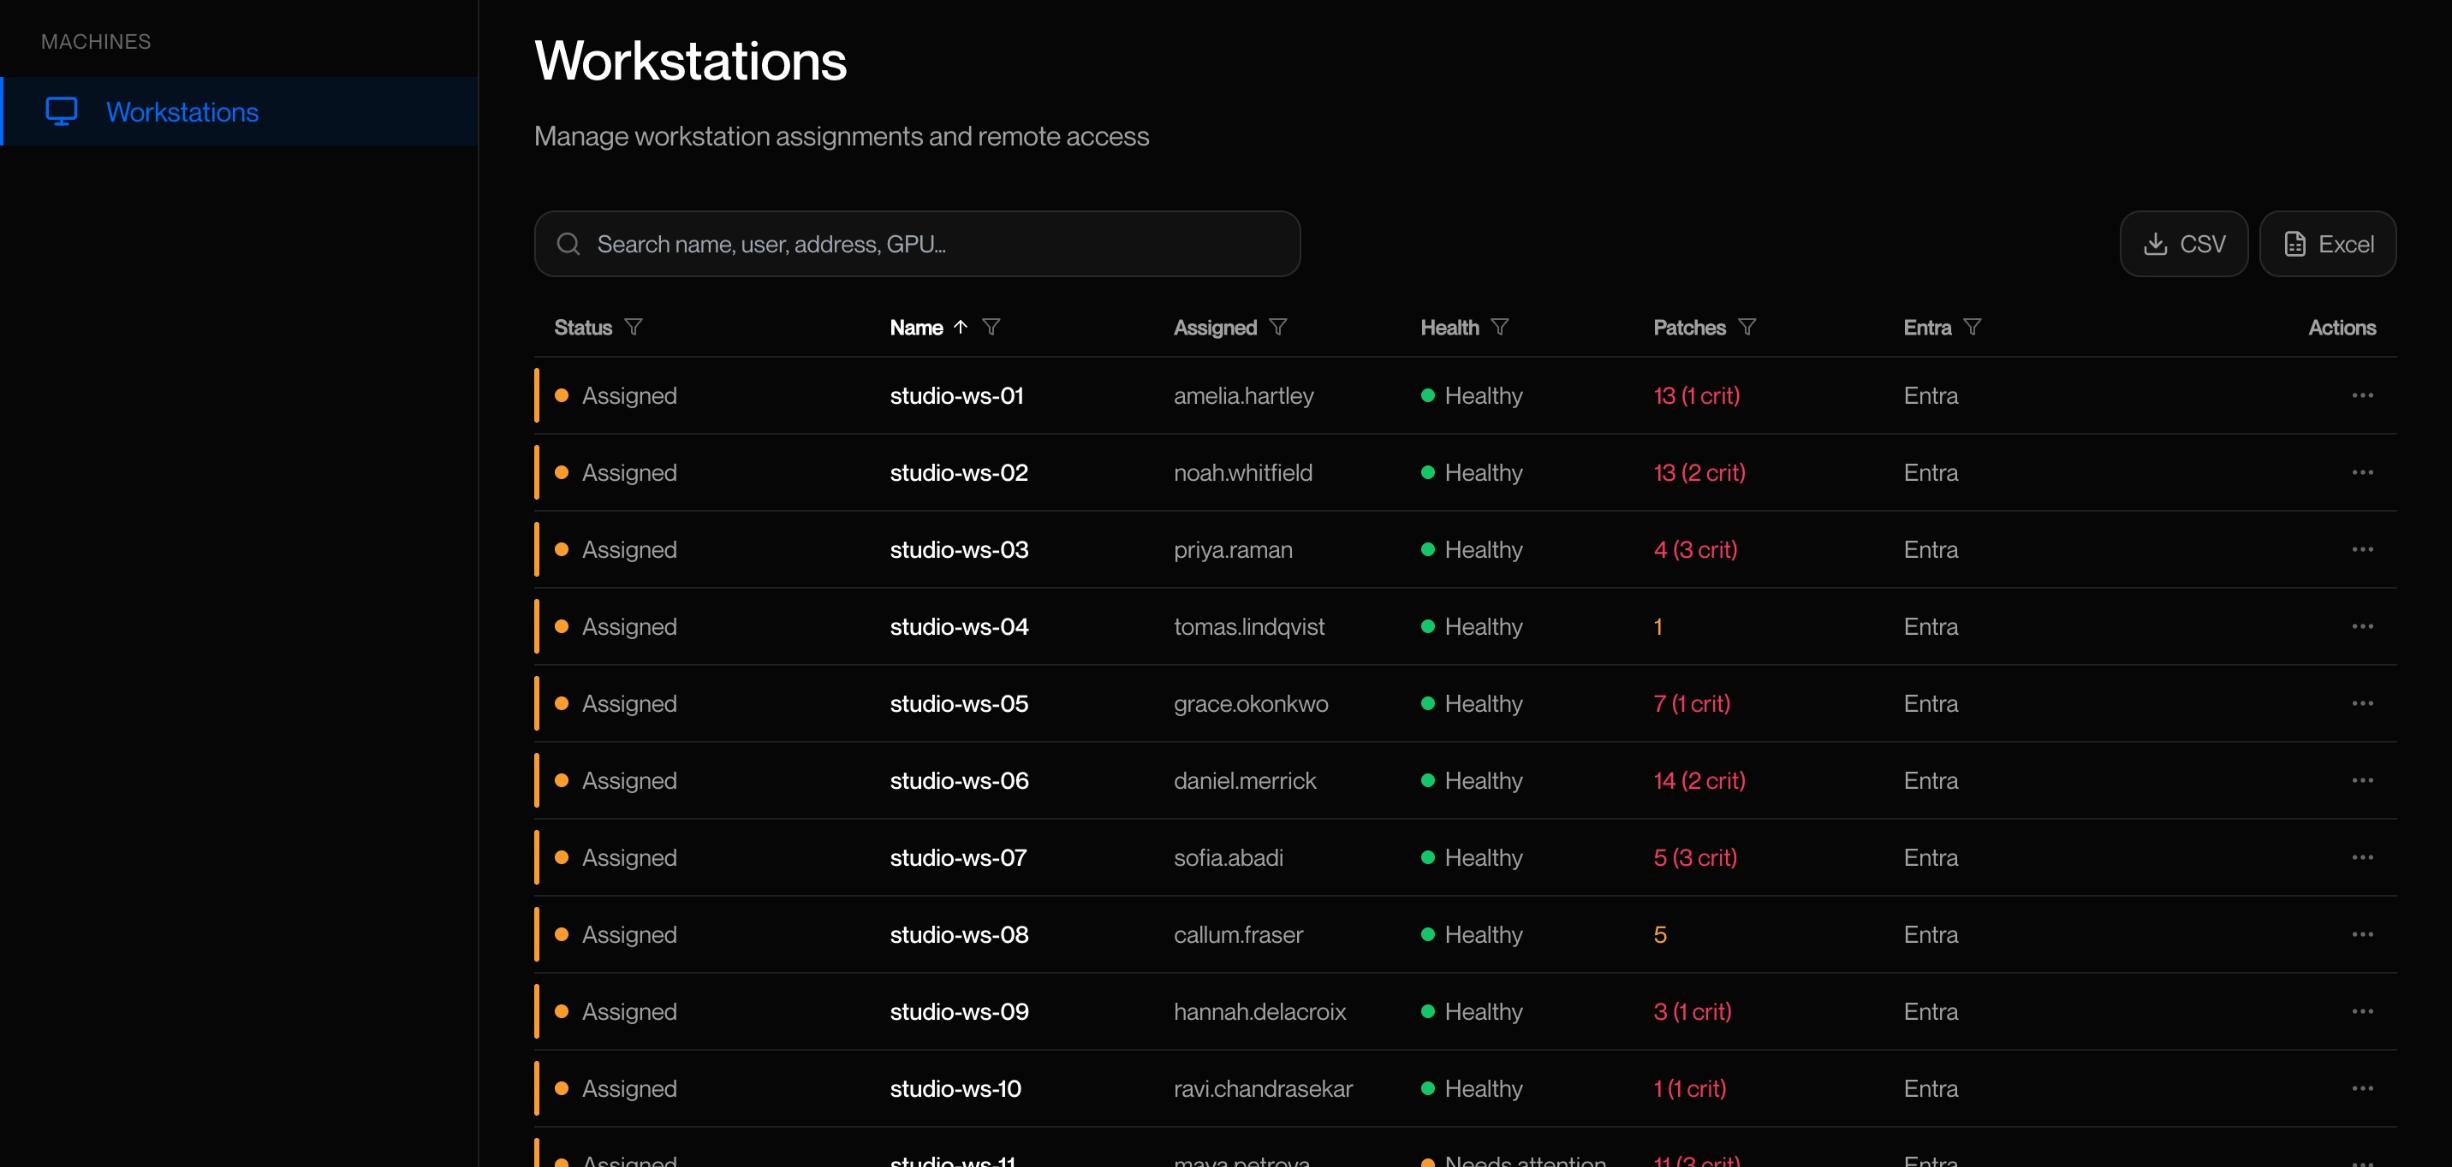Open actions menu for studio-ws-07
2452x1167 pixels.
click(2362, 858)
